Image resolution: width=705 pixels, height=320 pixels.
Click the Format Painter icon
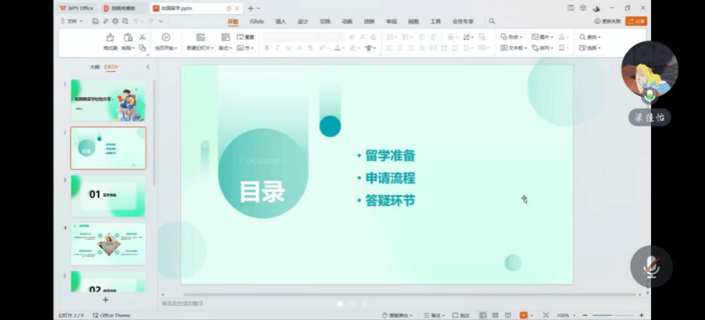tap(110, 38)
